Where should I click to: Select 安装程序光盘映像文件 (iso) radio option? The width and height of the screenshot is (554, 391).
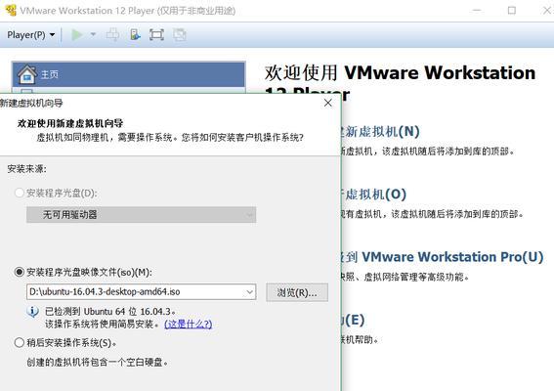pos(20,272)
